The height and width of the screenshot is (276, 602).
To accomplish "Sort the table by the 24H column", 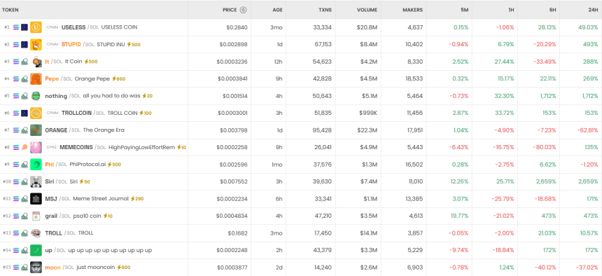I will pos(593,10).
